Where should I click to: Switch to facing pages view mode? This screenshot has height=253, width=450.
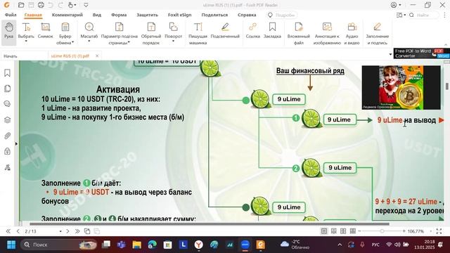(x=343, y=231)
